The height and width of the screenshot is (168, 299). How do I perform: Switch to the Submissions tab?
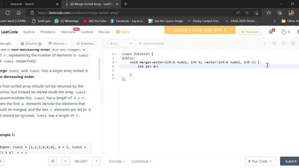click(86, 43)
